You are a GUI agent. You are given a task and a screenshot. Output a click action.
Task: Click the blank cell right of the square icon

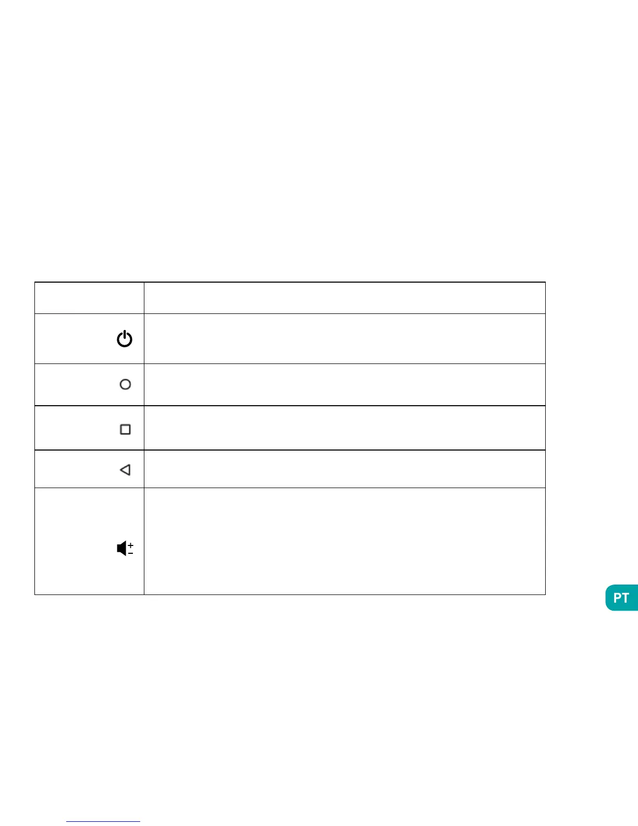344,428
